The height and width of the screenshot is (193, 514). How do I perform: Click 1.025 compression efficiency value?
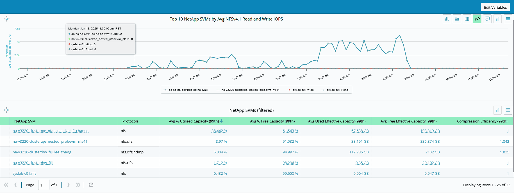[504, 152]
